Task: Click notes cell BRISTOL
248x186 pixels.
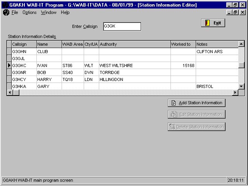Action: pyautogui.click(x=217, y=86)
